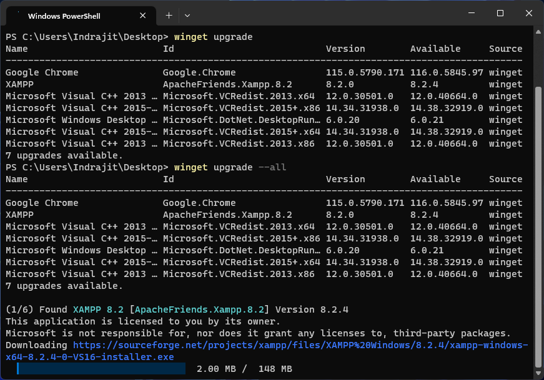
Task: Click the first 'winget upgrade' command line
Action: 213,37
